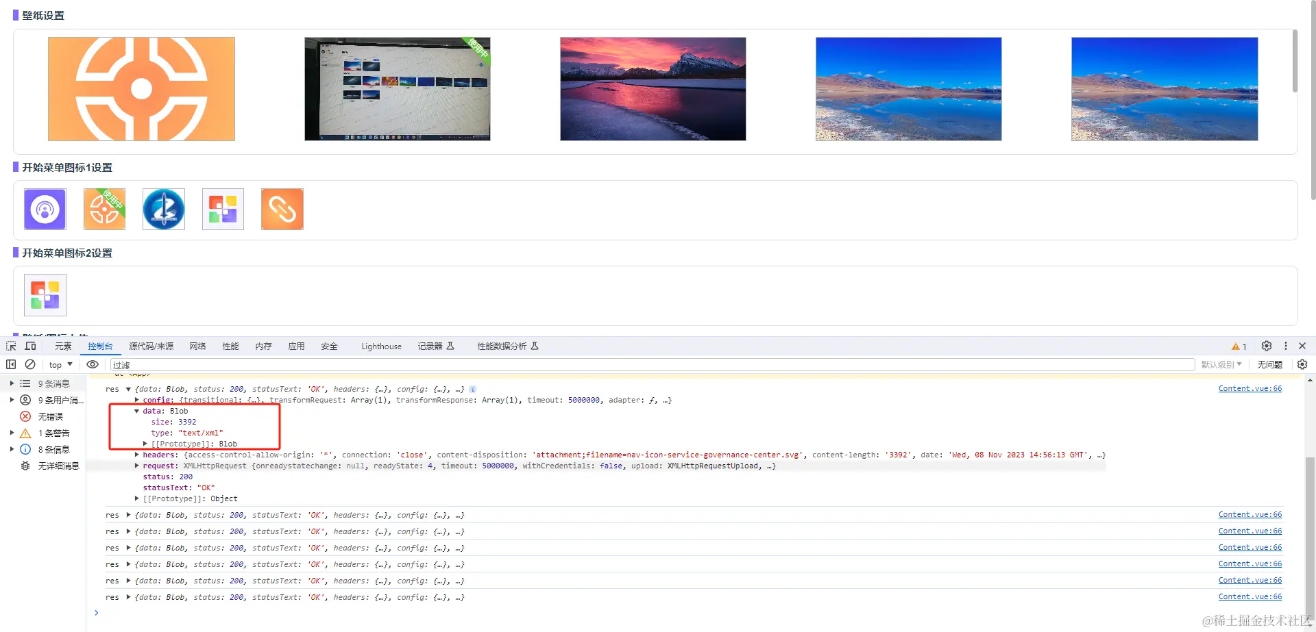Switch to the 元素 tab
This screenshot has height=632, width=1316.
63,346
